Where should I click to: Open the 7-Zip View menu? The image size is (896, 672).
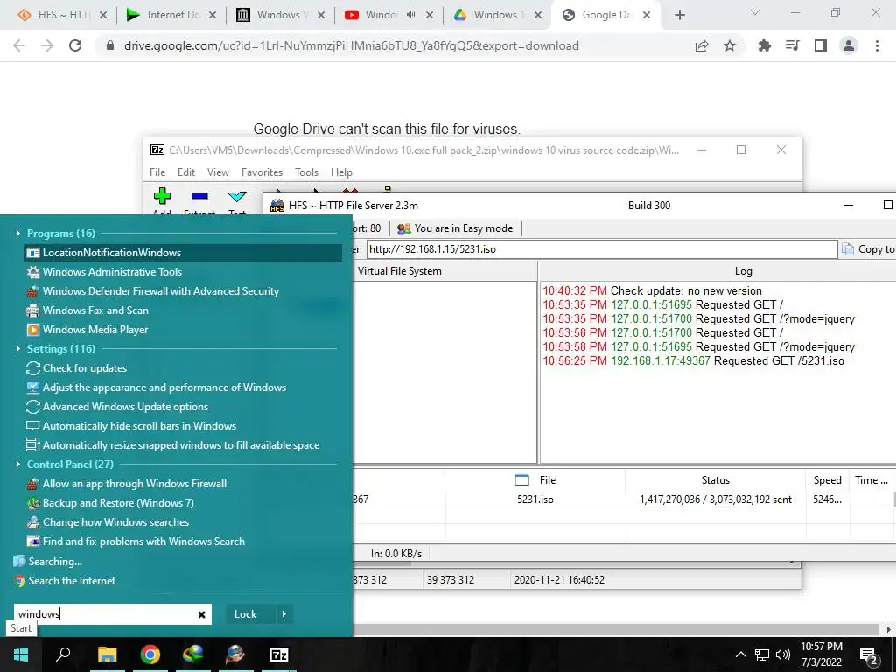pyautogui.click(x=218, y=172)
